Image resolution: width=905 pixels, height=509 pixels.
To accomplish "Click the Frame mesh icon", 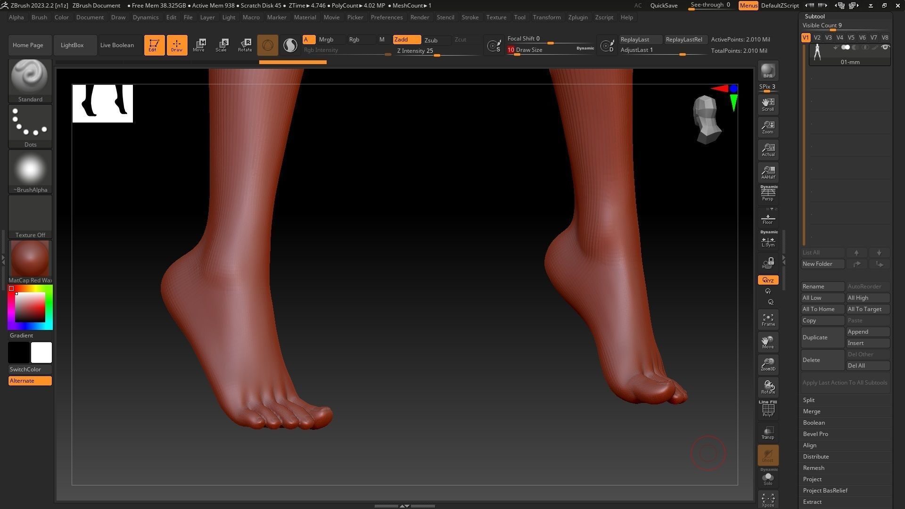I will click(768, 320).
